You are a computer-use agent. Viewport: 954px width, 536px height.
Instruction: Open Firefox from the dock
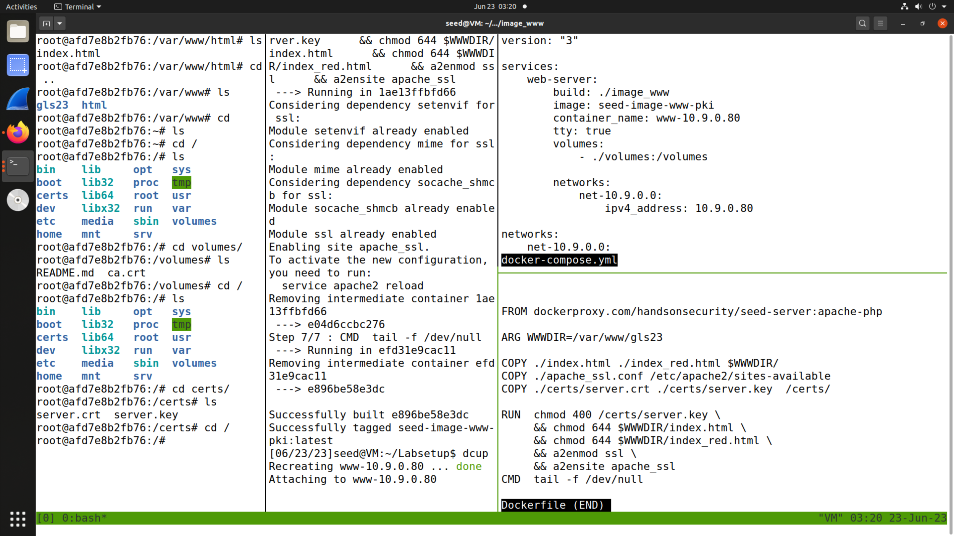[18, 132]
